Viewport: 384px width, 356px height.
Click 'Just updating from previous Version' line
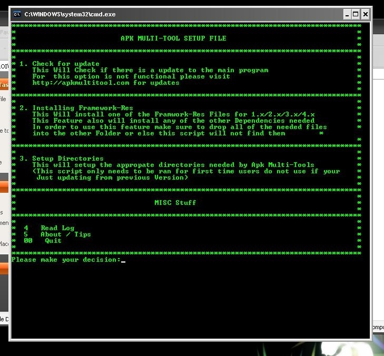click(112, 177)
